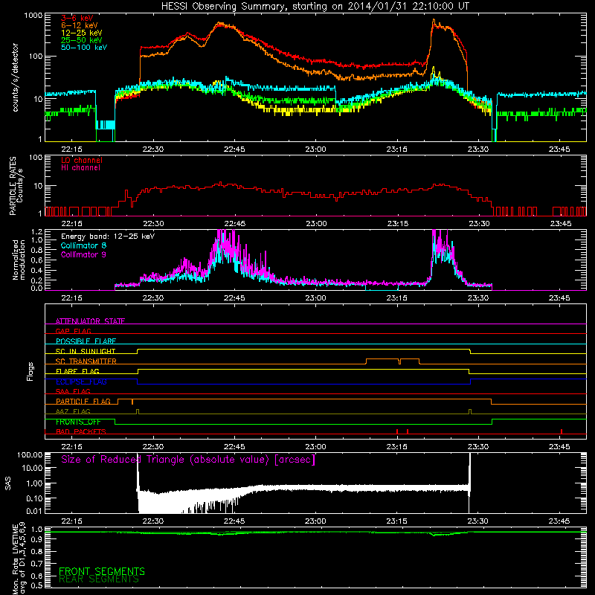Click the 1000 value on counts axis
Image resolution: width=595 pixels, height=595 pixels.
(x=33, y=16)
